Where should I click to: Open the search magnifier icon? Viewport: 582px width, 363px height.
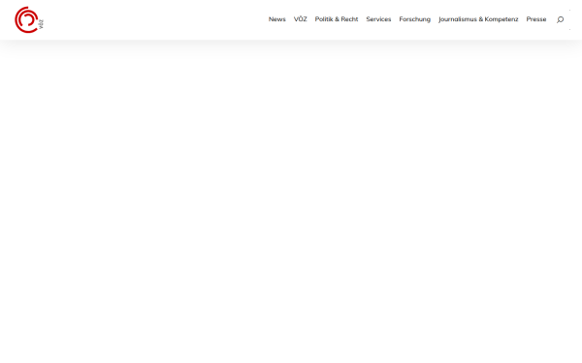click(x=560, y=19)
